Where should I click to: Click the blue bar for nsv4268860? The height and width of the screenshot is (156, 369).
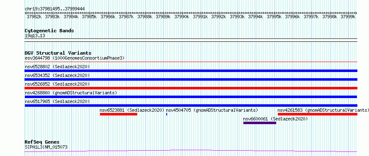click(x=191, y=97)
